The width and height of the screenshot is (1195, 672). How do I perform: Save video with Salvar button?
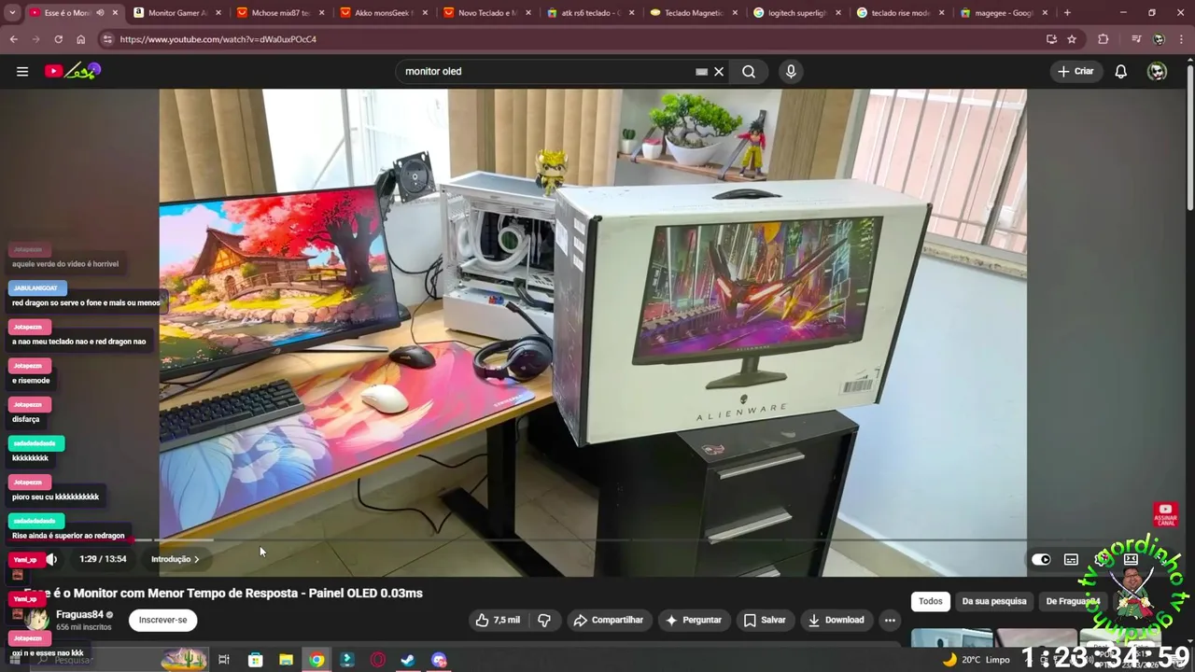(765, 620)
